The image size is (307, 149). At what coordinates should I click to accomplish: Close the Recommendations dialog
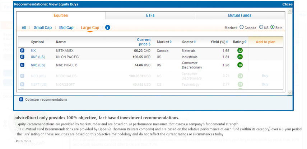(287, 4)
